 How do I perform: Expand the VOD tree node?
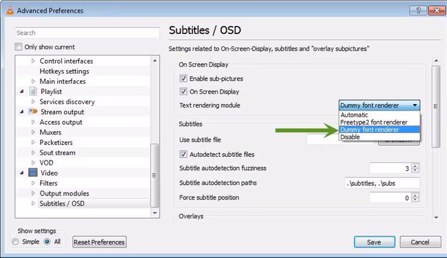33,163
